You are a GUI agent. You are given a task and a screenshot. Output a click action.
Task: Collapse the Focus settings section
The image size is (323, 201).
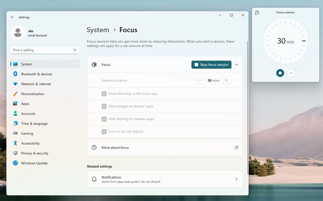click(237, 64)
